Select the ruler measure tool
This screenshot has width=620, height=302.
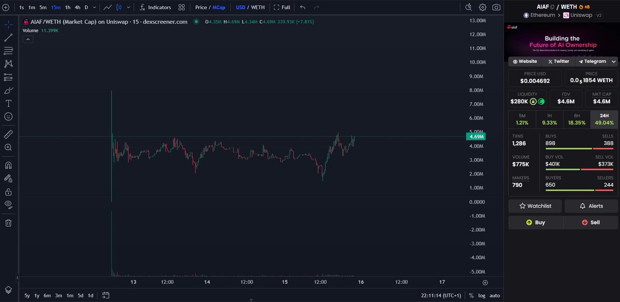pyautogui.click(x=8, y=134)
